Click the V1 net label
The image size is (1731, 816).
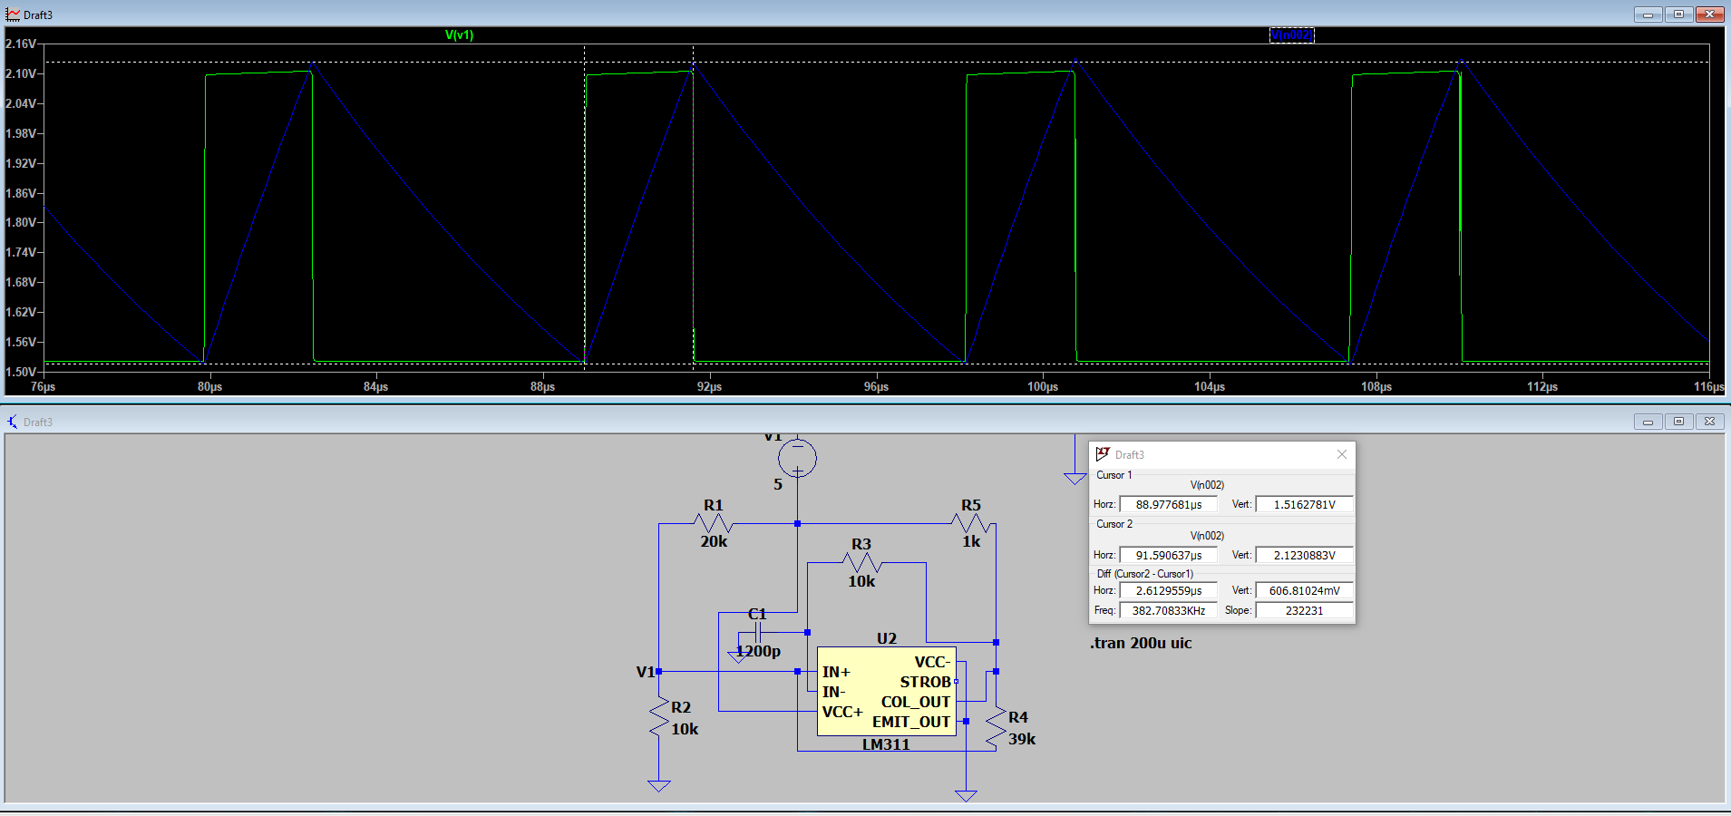(x=646, y=672)
